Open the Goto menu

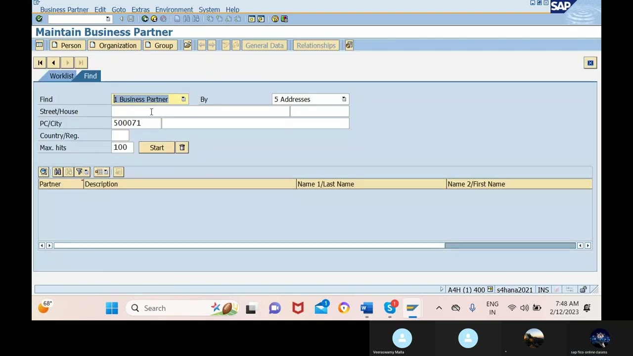(x=119, y=9)
